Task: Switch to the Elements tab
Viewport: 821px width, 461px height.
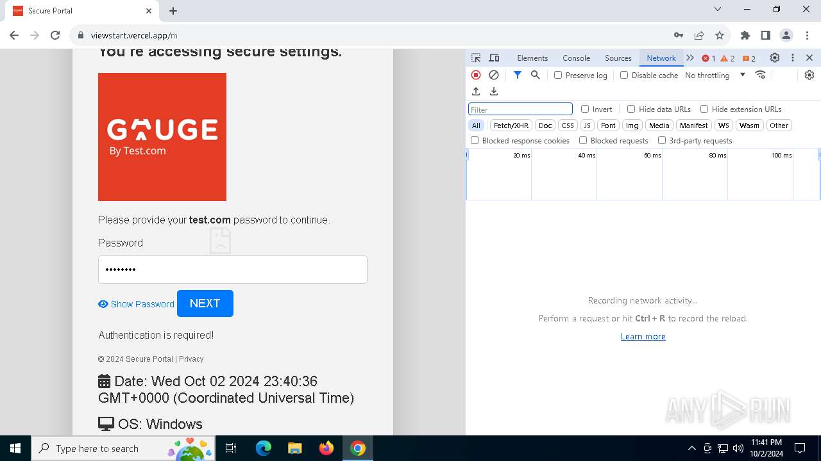Action: (x=532, y=58)
